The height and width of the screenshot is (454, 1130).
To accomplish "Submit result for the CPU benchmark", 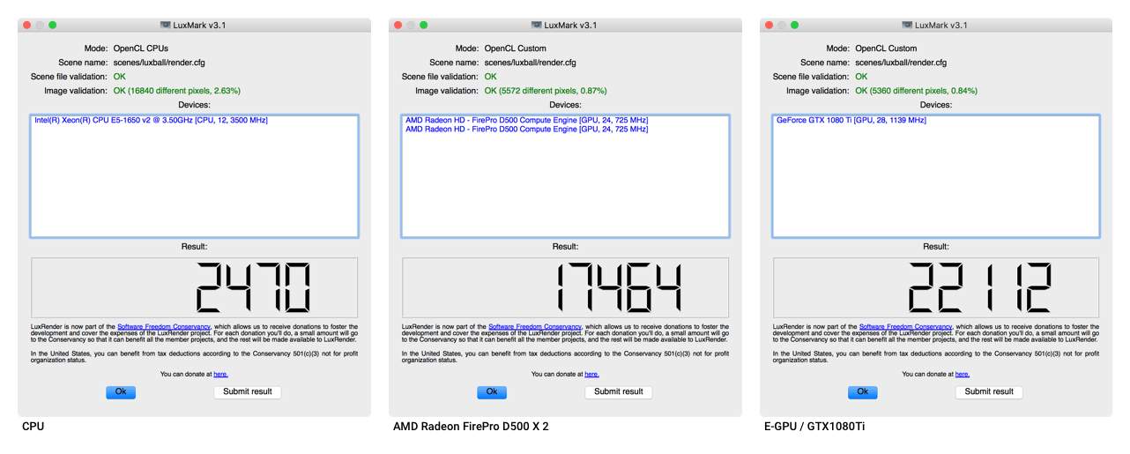I will [248, 392].
